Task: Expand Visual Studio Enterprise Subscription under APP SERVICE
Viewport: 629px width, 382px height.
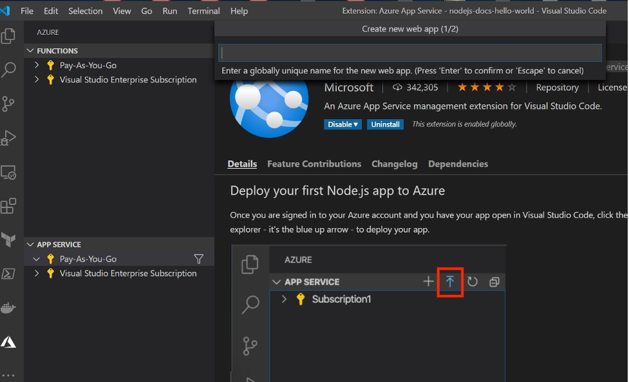Action: click(x=37, y=273)
